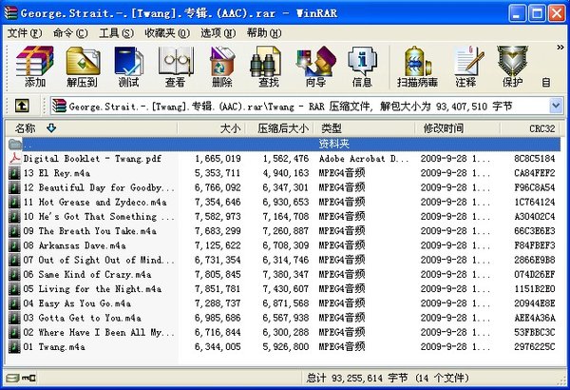Click CRC32 value 8C8C5184
The image size is (570, 390).
(534, 159)
